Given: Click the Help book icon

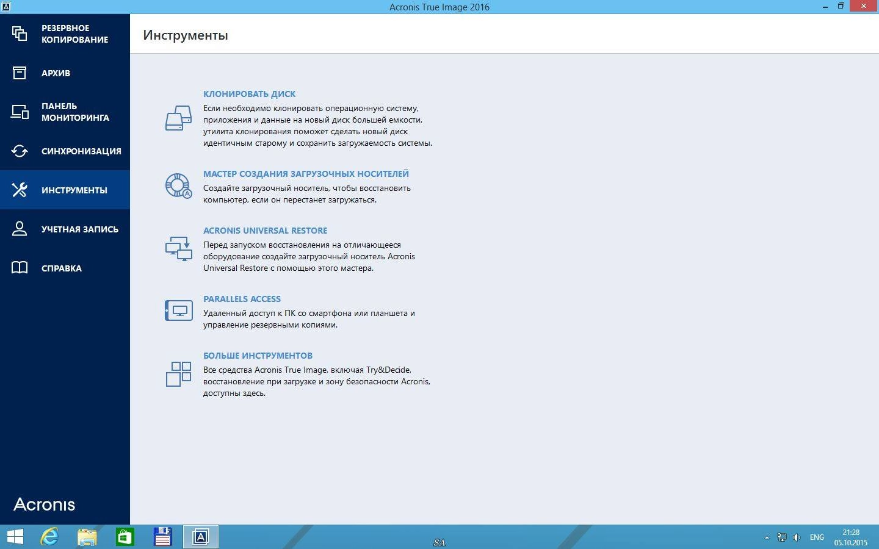Looking at the screenshot, I should [x=20, y=268].
